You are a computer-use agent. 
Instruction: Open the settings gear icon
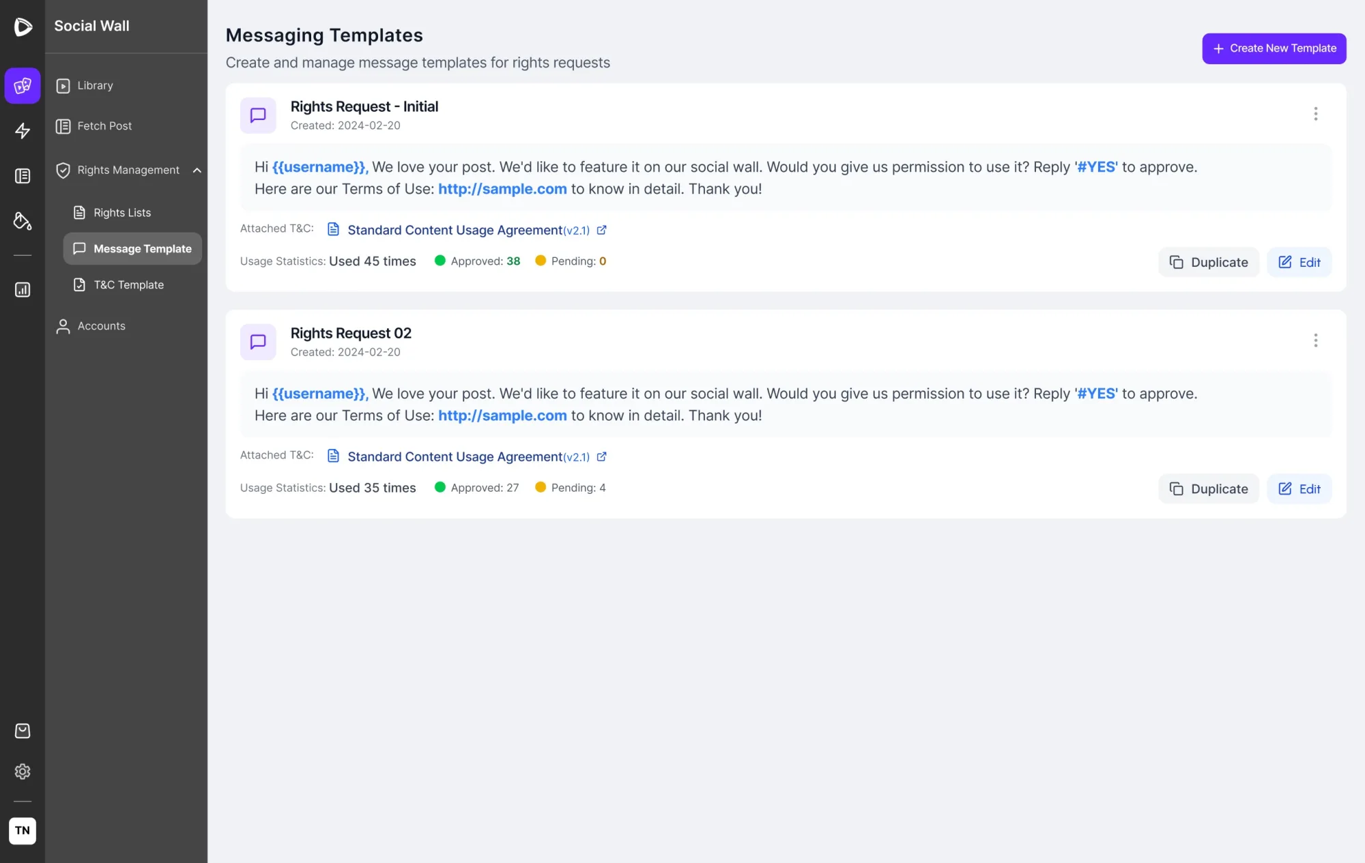pyautogui.click(x=23, y=772)
